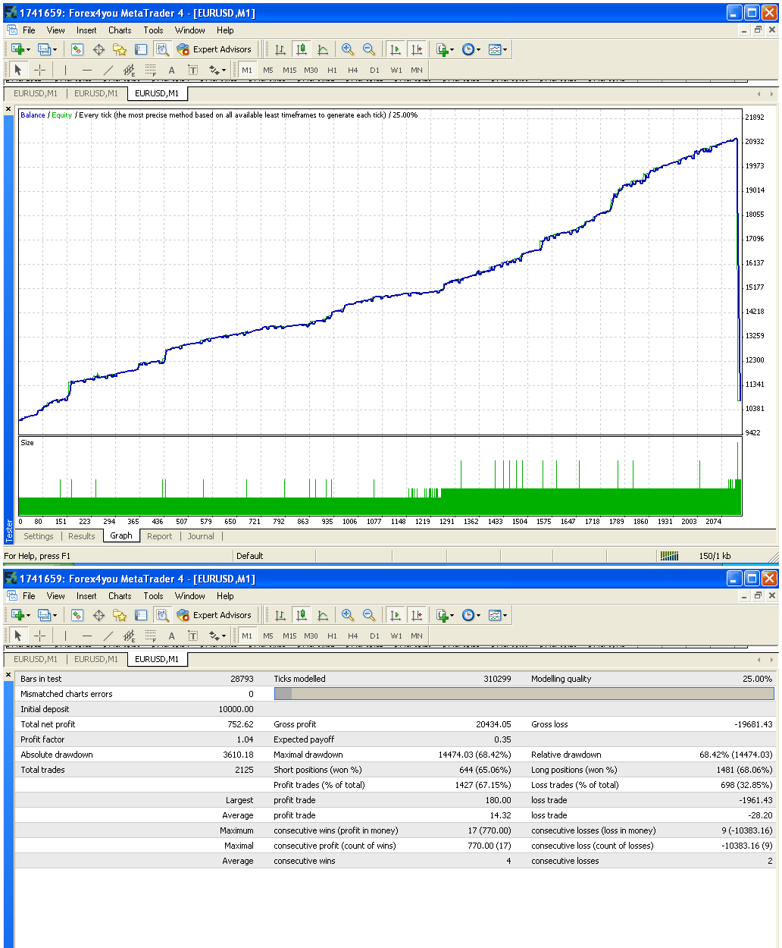Switch to tester Report tab
782x948 pixels.
click(x=159, y=536)
